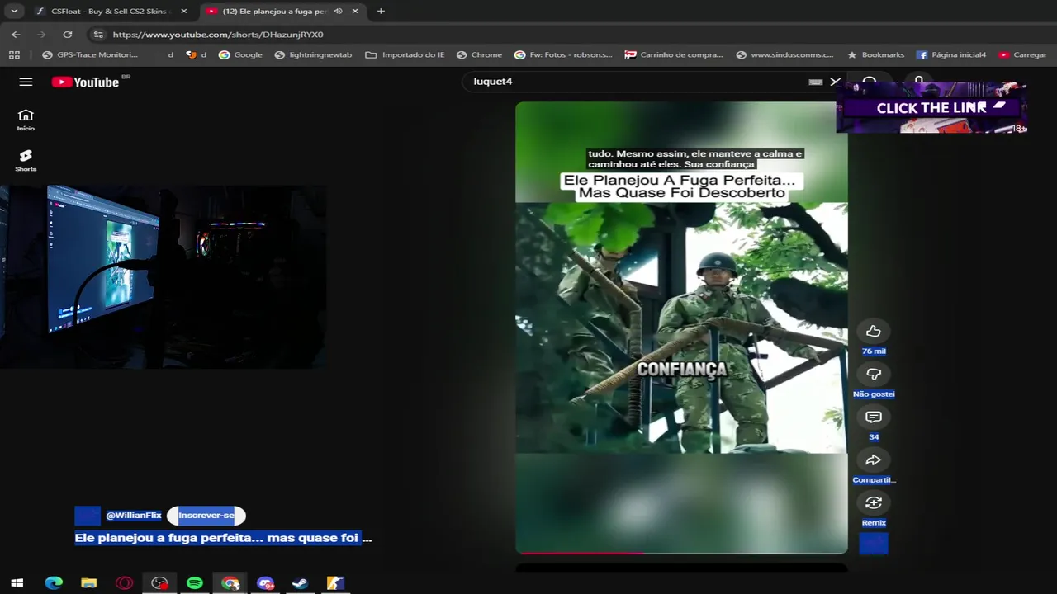The image size is (1057, 594).
Task: Close the CSFloat tab
Action: pyautogui.click(x=184, y=12)
